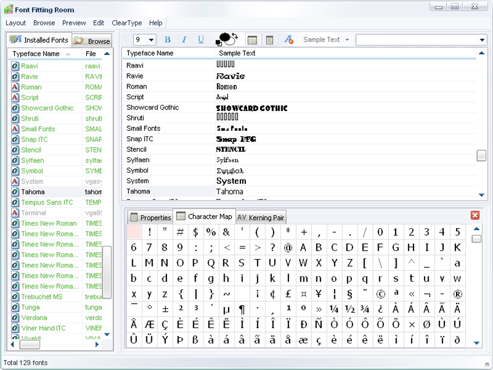Click the foreground/background color swap icon

pos(227,39)
